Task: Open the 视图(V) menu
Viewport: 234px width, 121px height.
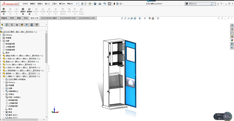Action: pyautogui.click(x=40, y=4)
